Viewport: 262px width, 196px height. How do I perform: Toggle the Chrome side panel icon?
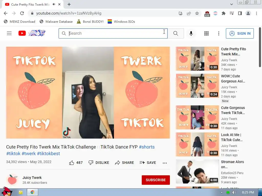point(240,13)
